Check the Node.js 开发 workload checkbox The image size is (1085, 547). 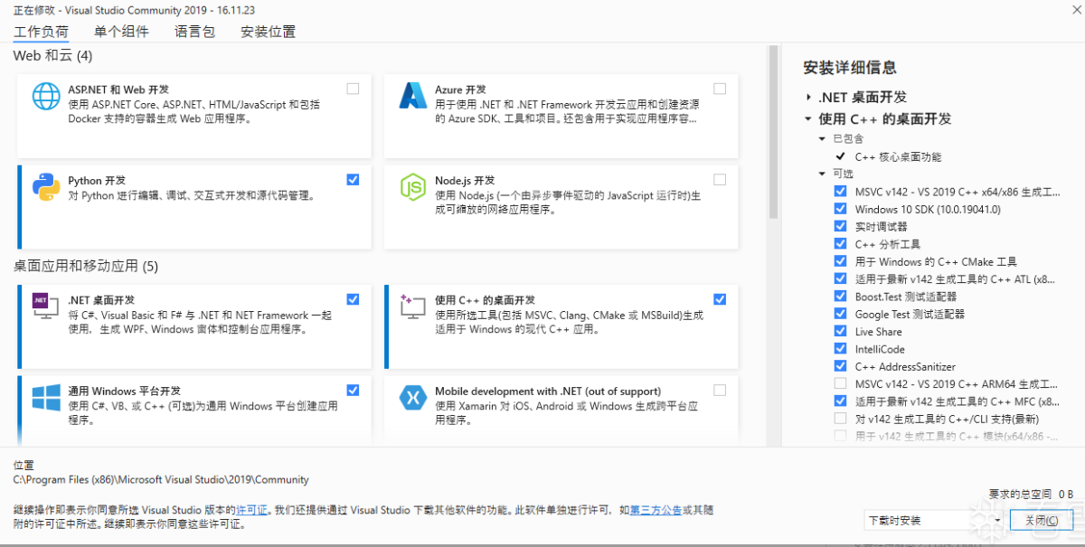(720, 179)
